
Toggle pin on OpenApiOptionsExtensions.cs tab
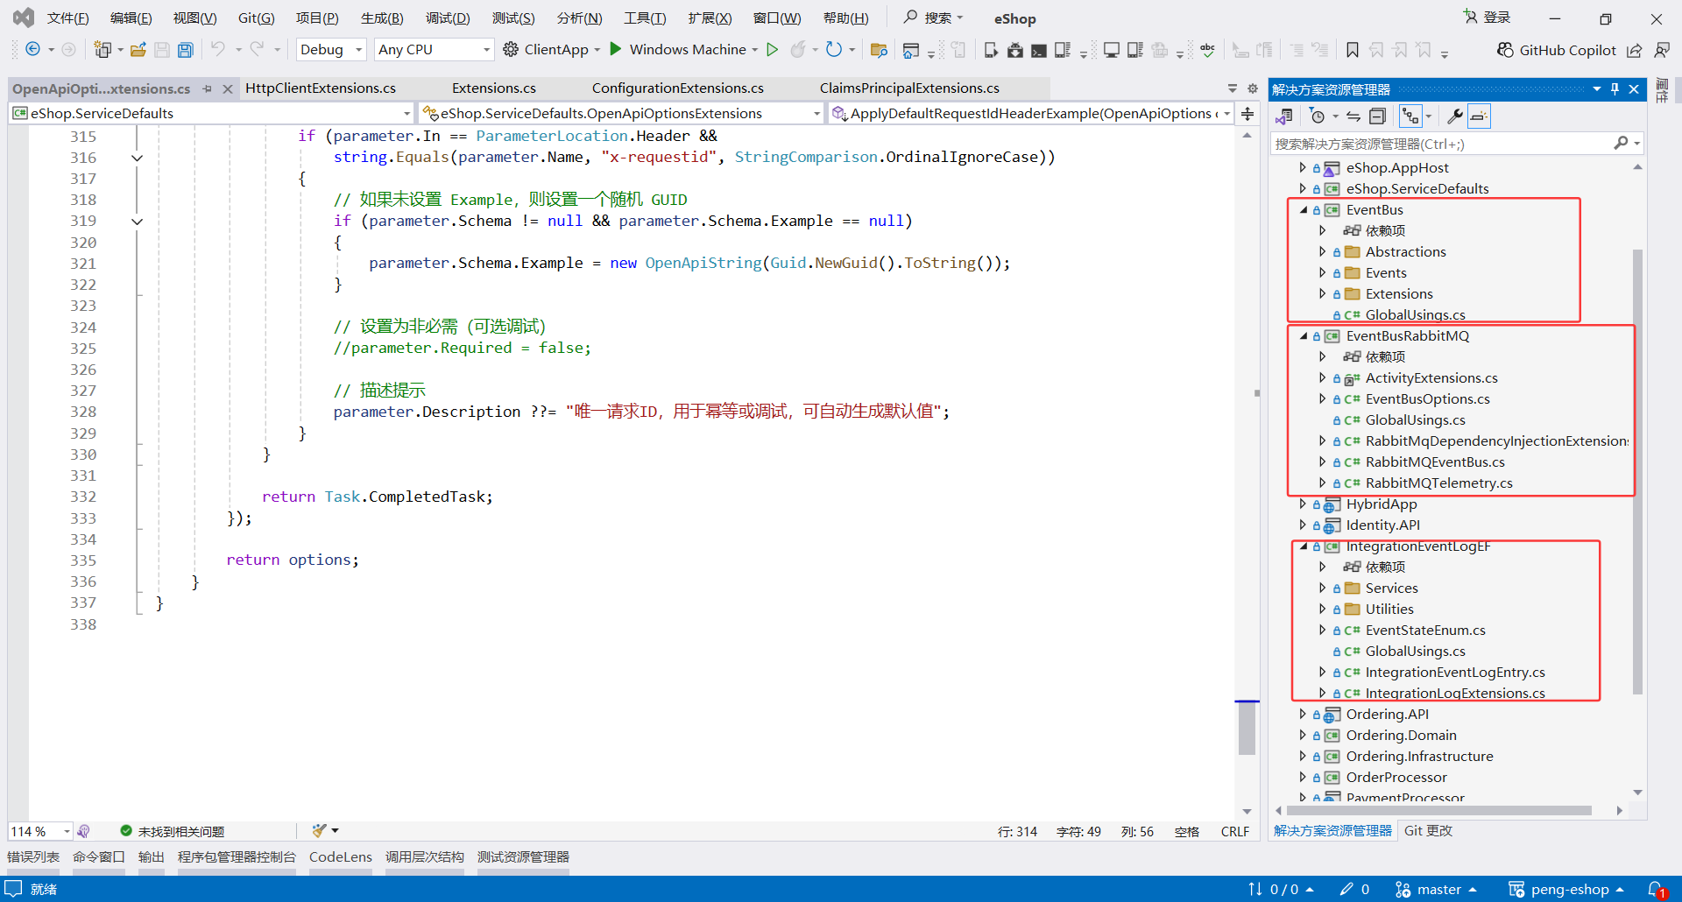pyautogui.click(x=208, y=88)
